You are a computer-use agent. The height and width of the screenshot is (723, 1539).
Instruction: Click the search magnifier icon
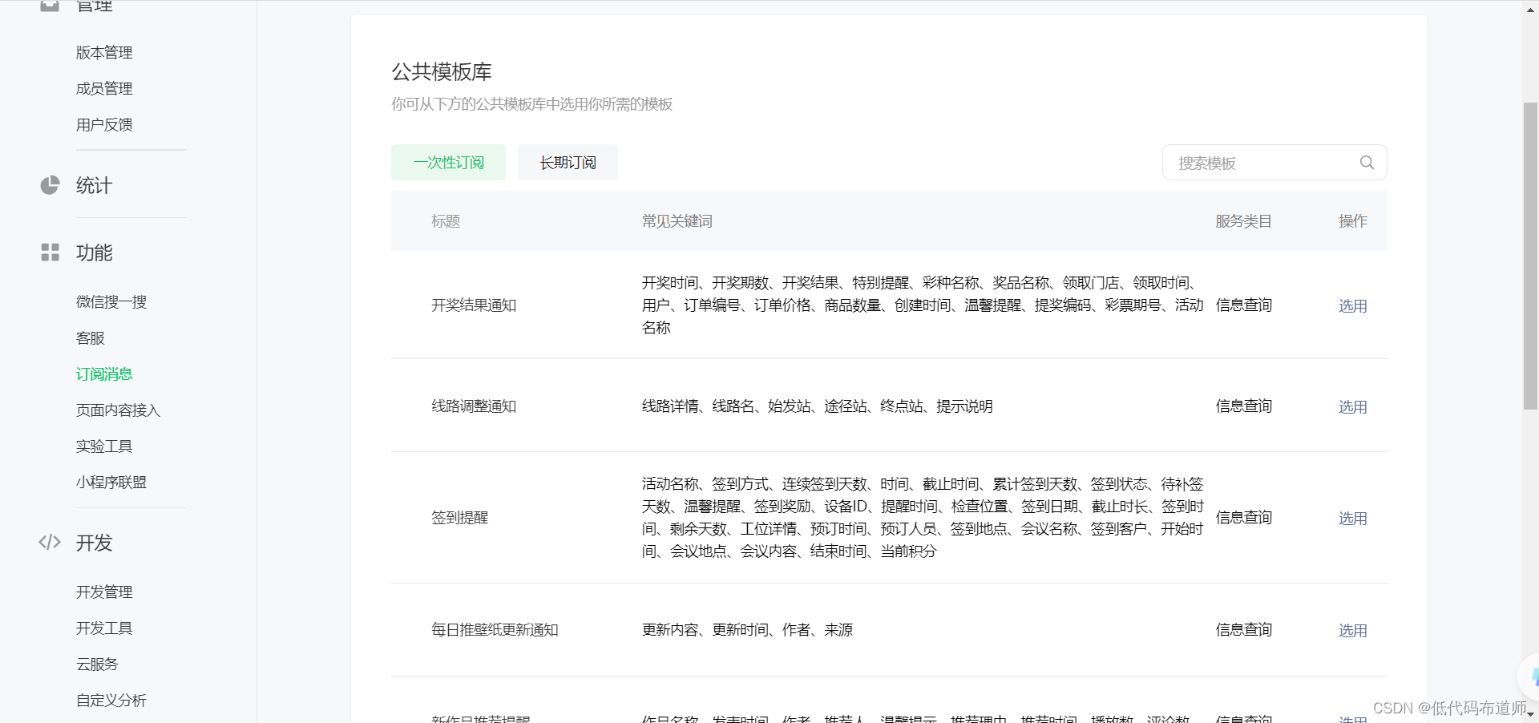tap(1367, 163)
